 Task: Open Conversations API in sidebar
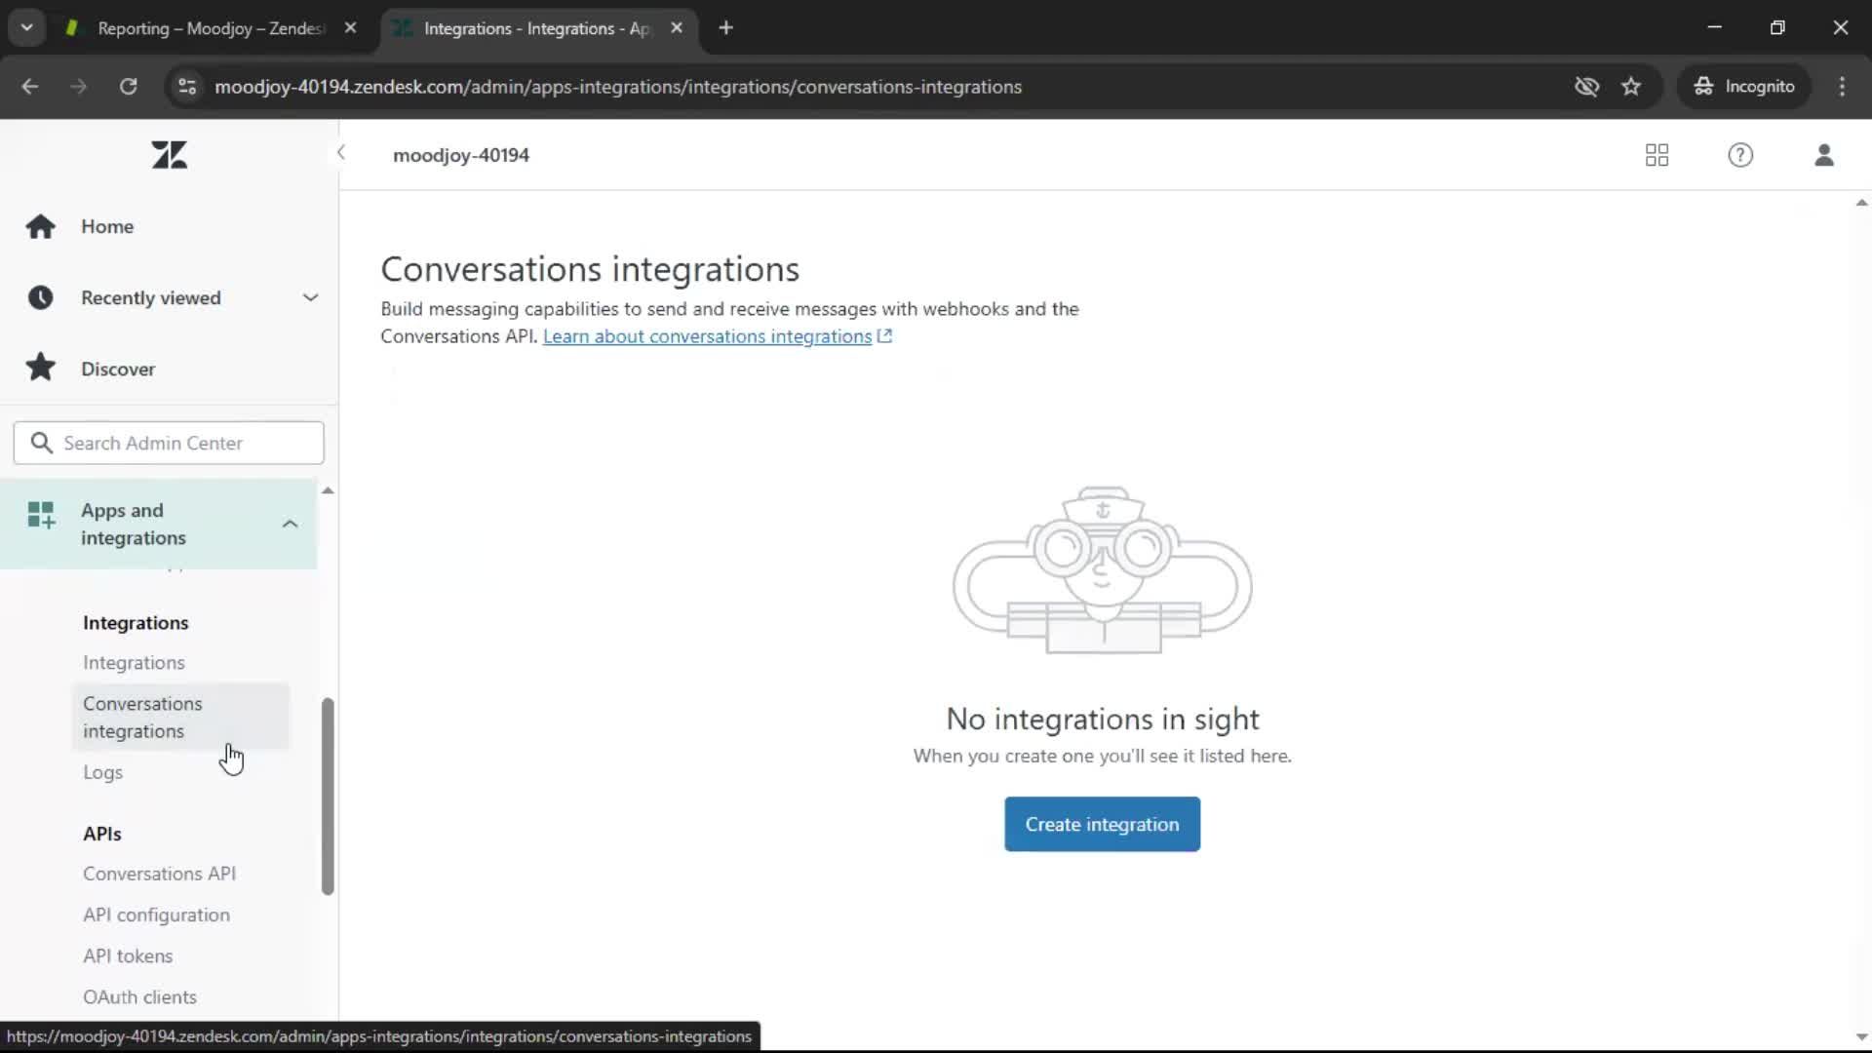coord(159,874)
